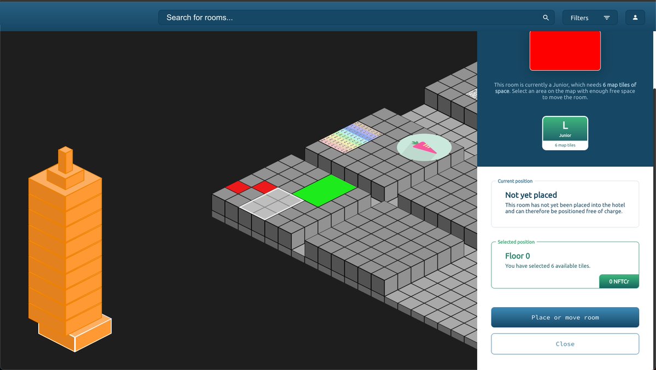Image resolution: width=656 pixels, height=370 pixels.
Task: Pick a middle floor of orange tower
Action: [x=66, y=246]
